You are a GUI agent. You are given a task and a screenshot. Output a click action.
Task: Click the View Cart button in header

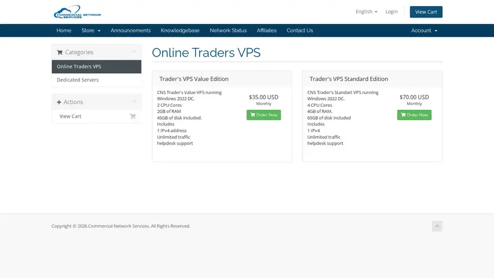[426, 12]
